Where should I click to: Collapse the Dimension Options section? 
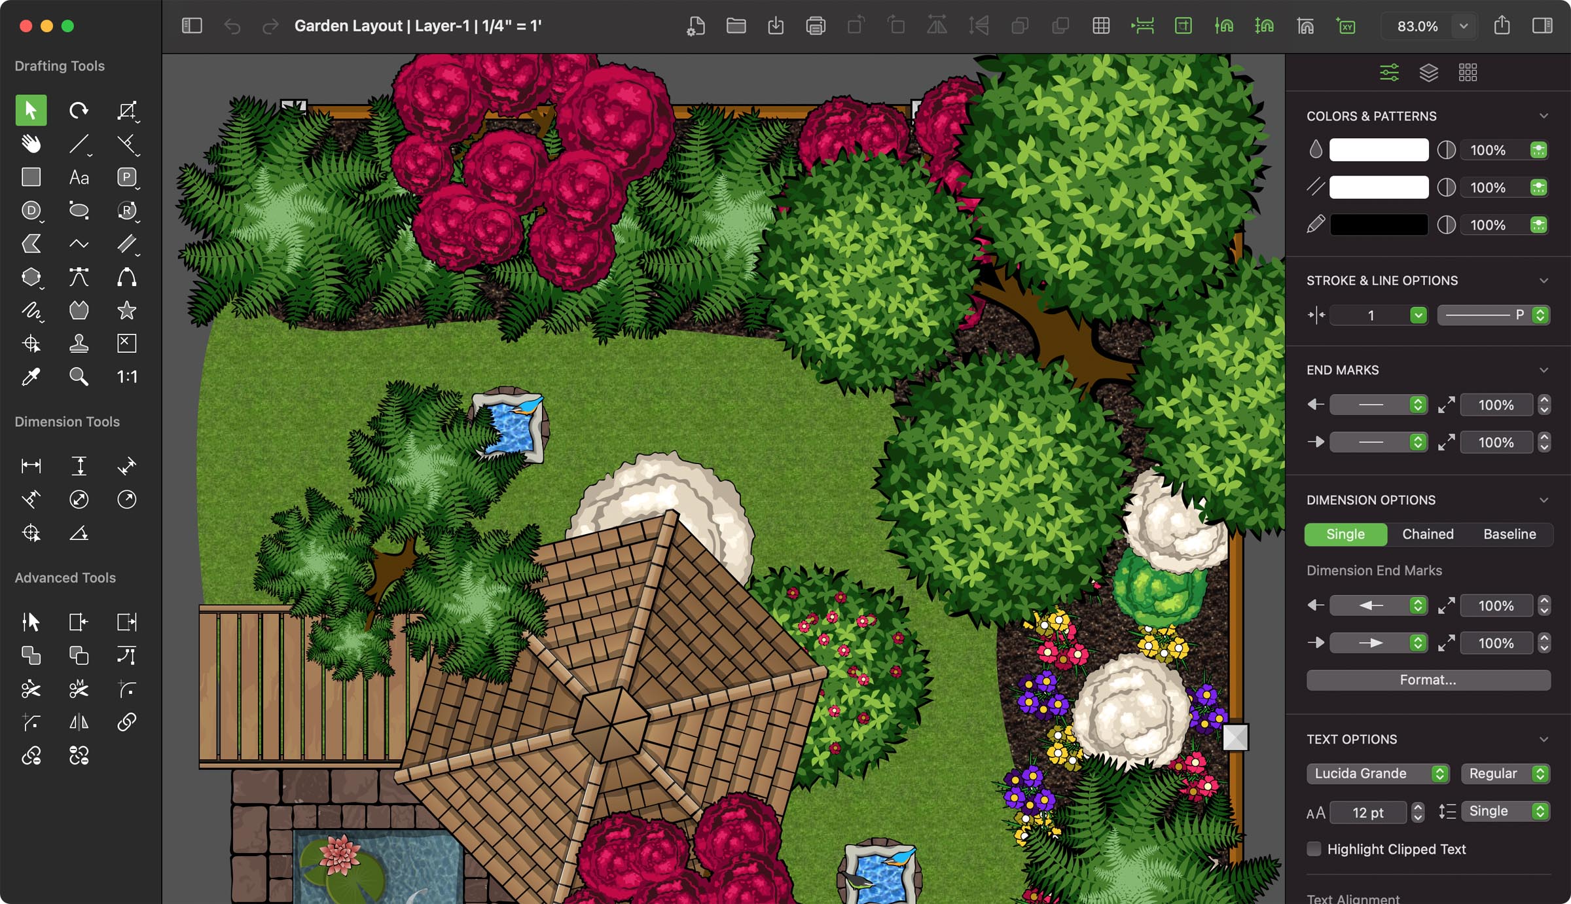(1544, 500)
